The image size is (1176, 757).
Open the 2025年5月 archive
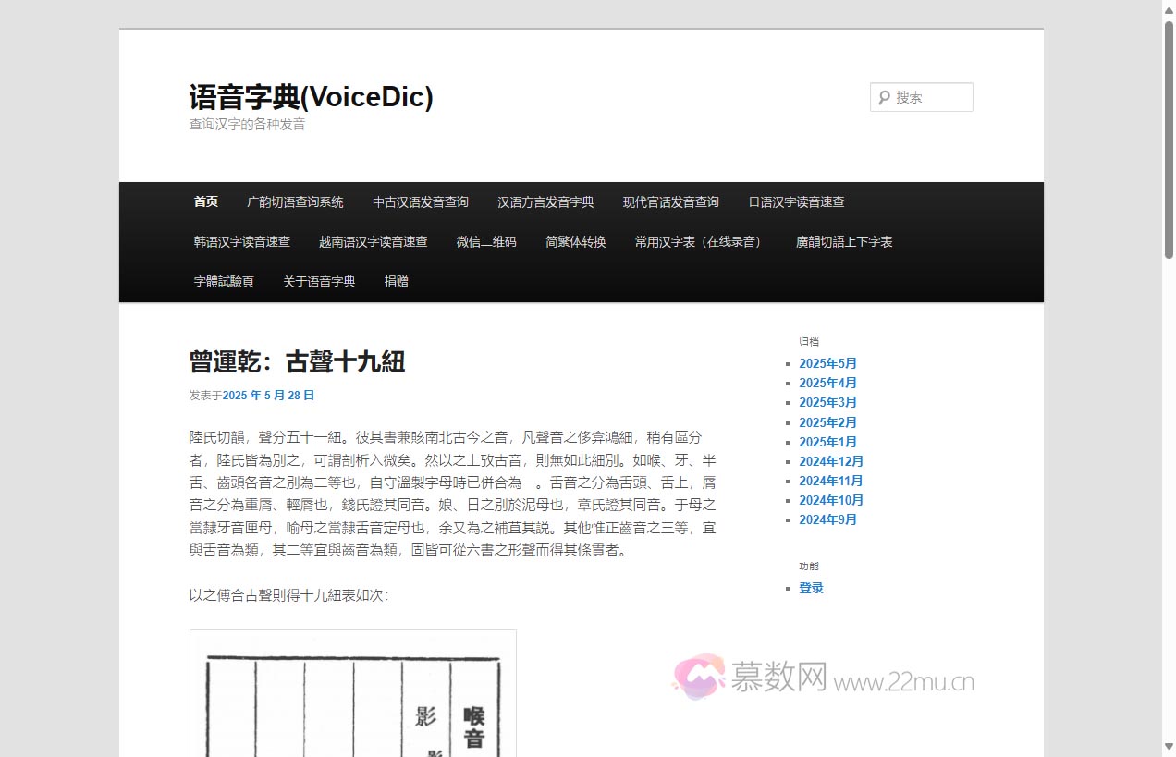coord(827,363)
